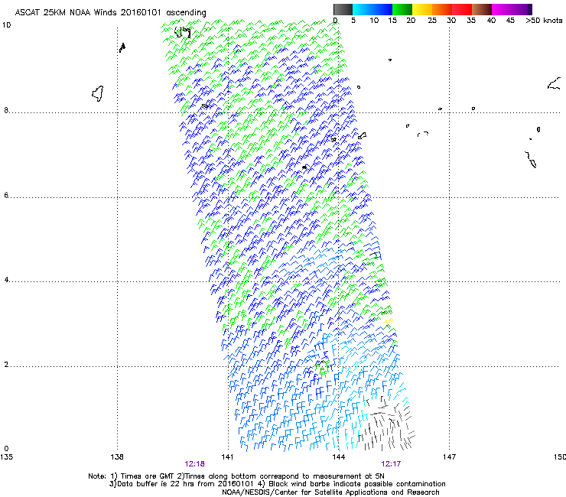Screen dimensions: 566x497
Task: Click the purple time stamp '12:17'
Action: tap(391, 464)
